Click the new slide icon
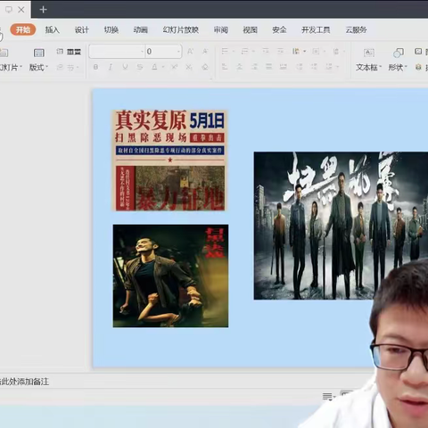This screenshot has height=428, width=428. pyautogui.click(x=4, y=53)
